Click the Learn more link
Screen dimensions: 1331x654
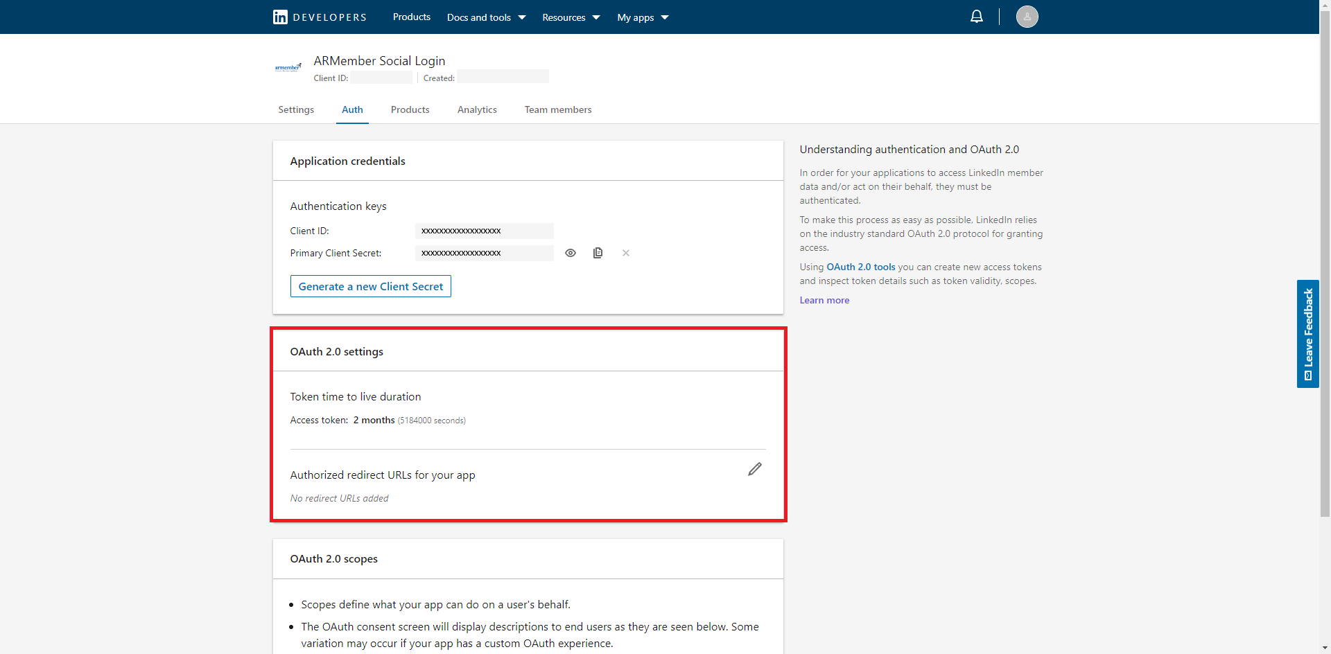point(824,300)
